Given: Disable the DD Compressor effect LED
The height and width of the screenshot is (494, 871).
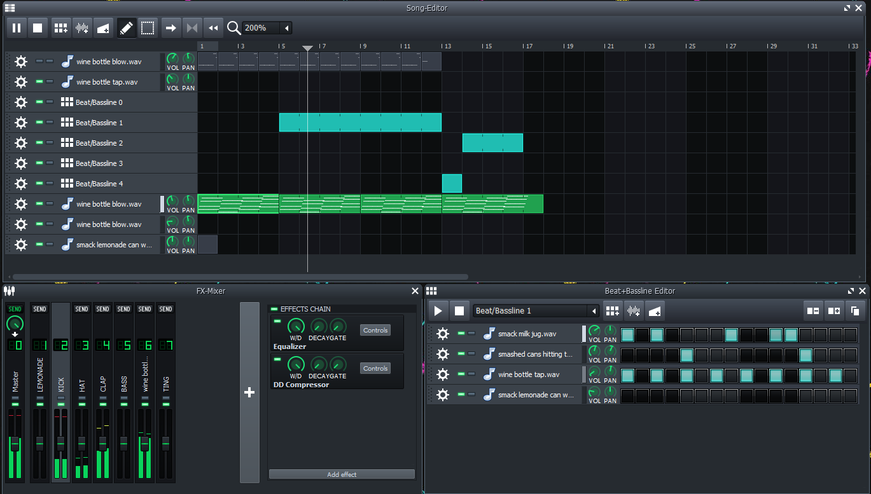Looking at the screenshot, I should click(x=277, y=360).
